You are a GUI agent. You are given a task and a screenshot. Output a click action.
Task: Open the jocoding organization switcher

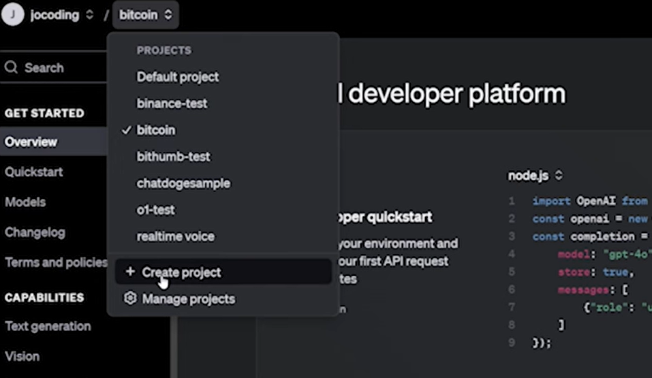pyautogui.click(x=61, y=15)
